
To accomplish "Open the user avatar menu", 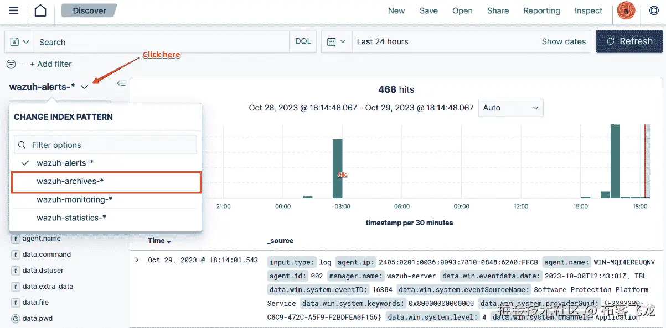I will (x=626, y=10).
